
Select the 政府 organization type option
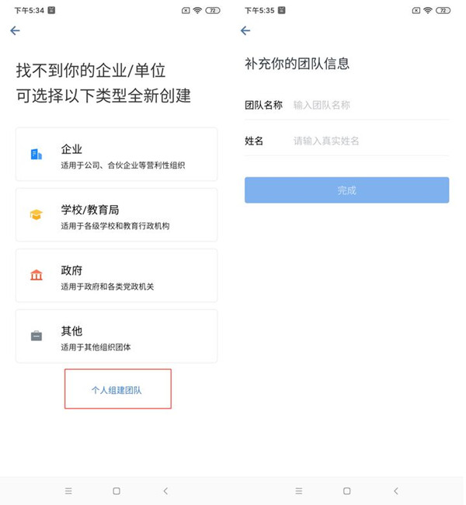pyautogui.click(x=116, y=276)
